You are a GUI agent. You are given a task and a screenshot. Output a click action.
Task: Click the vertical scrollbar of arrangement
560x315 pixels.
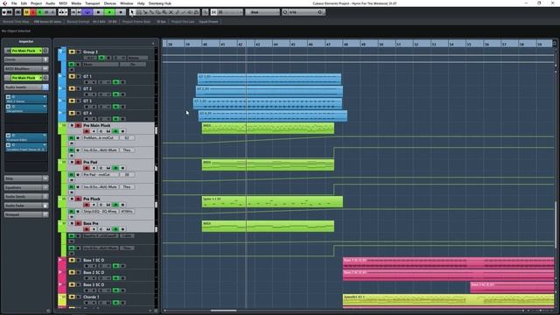pos(556,225)
